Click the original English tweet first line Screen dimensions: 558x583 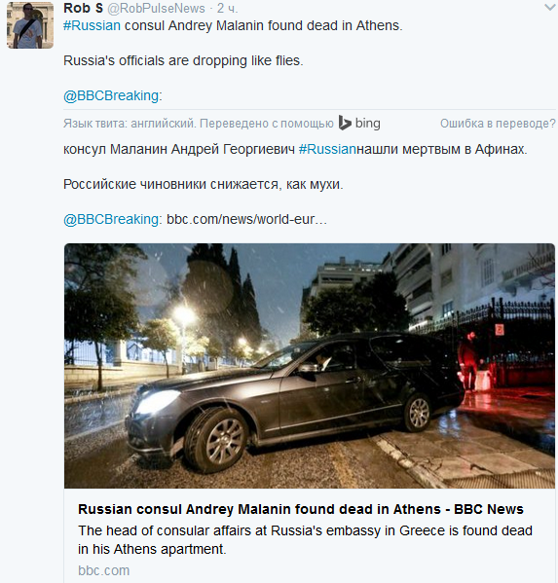click(x=233, y=25)
